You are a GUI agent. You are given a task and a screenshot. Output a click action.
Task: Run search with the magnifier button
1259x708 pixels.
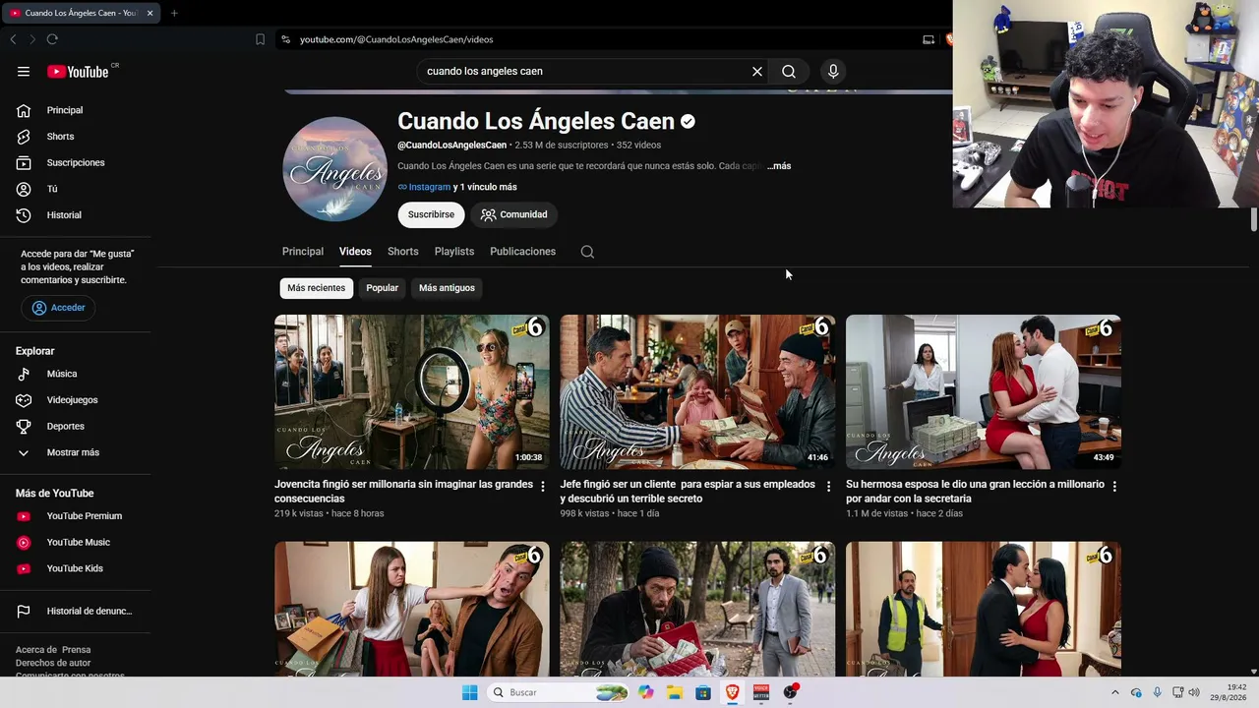(789, 71)
